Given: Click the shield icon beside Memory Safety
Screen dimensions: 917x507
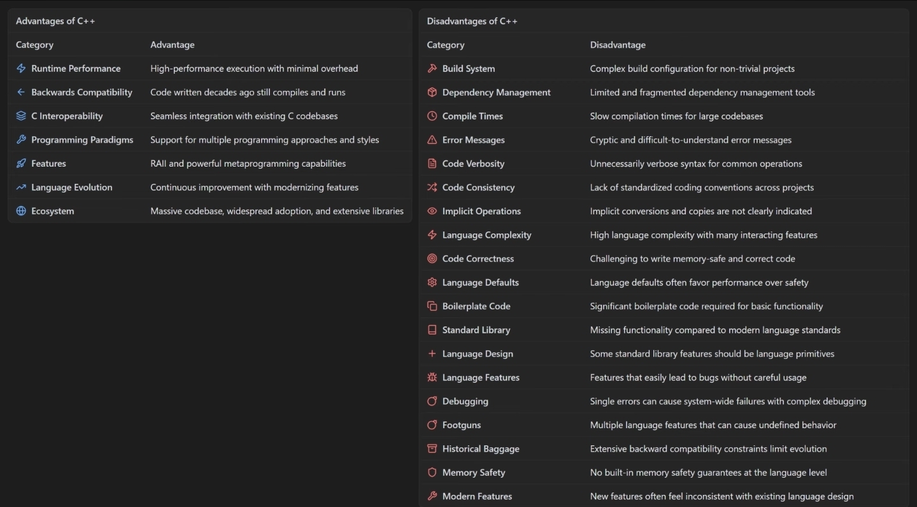Looking at the screenshot, I should click(x=432, y=473).
